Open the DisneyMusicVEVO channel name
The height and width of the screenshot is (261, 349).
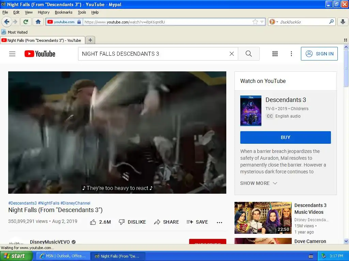point(50,242)
